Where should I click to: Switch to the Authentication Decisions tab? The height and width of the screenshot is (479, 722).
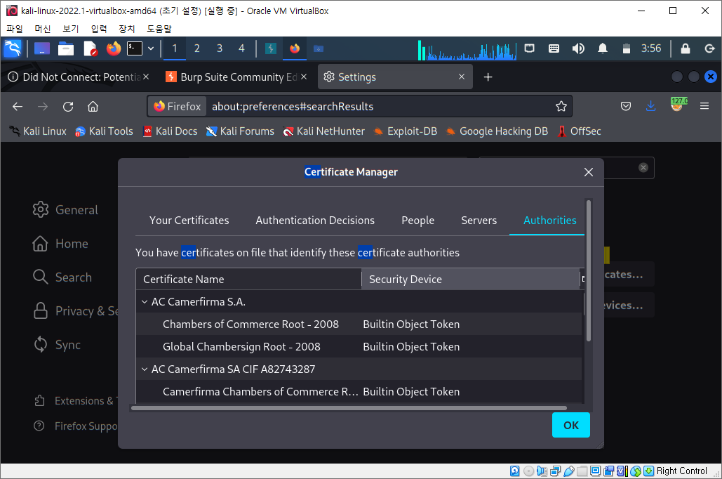[315, 221]
